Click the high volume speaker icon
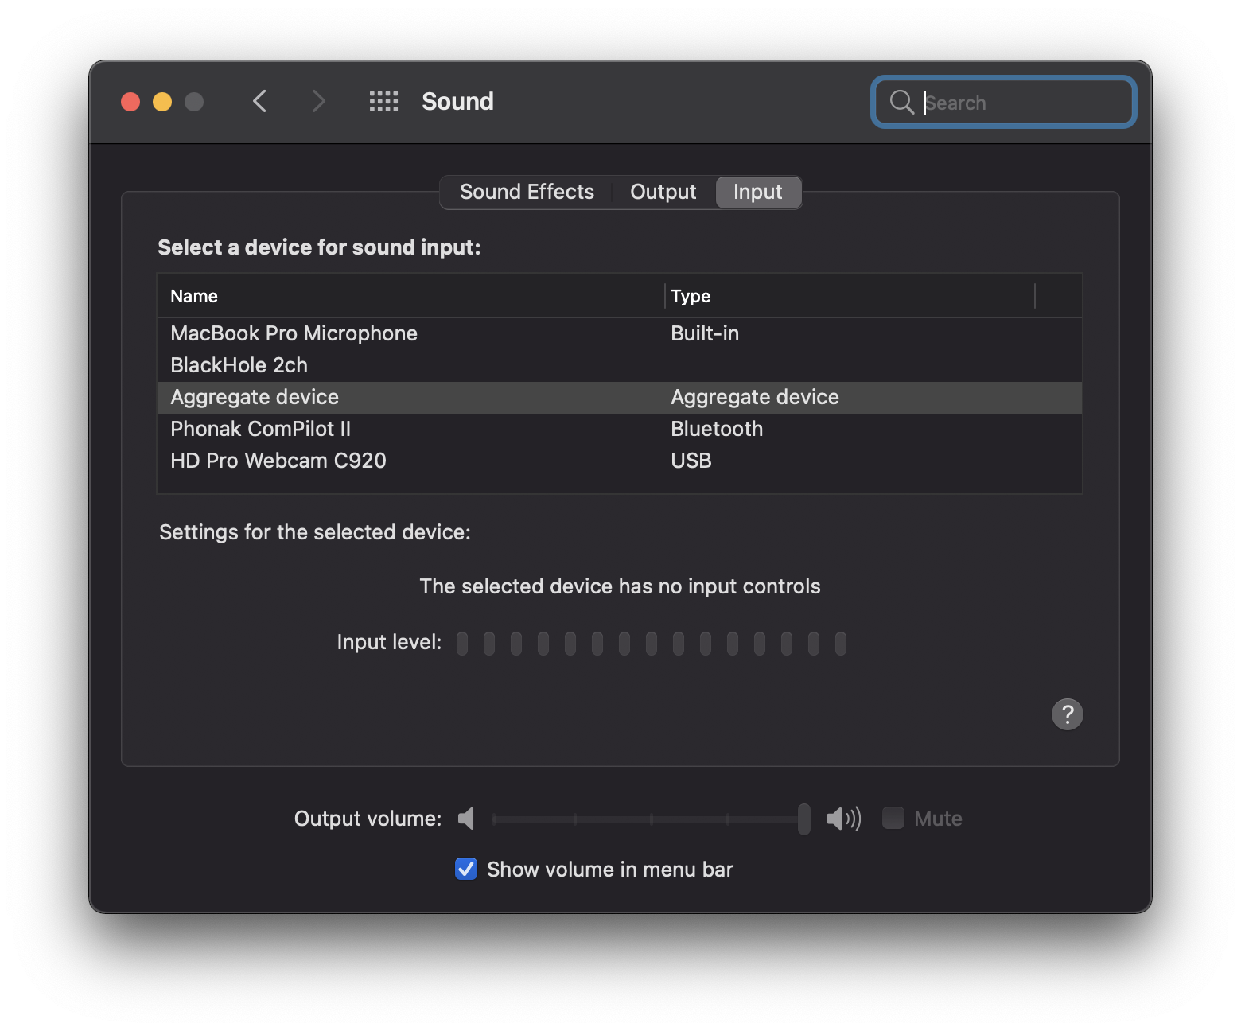The width and height of the screenshot is (1241, 1031). click(843, 818)
